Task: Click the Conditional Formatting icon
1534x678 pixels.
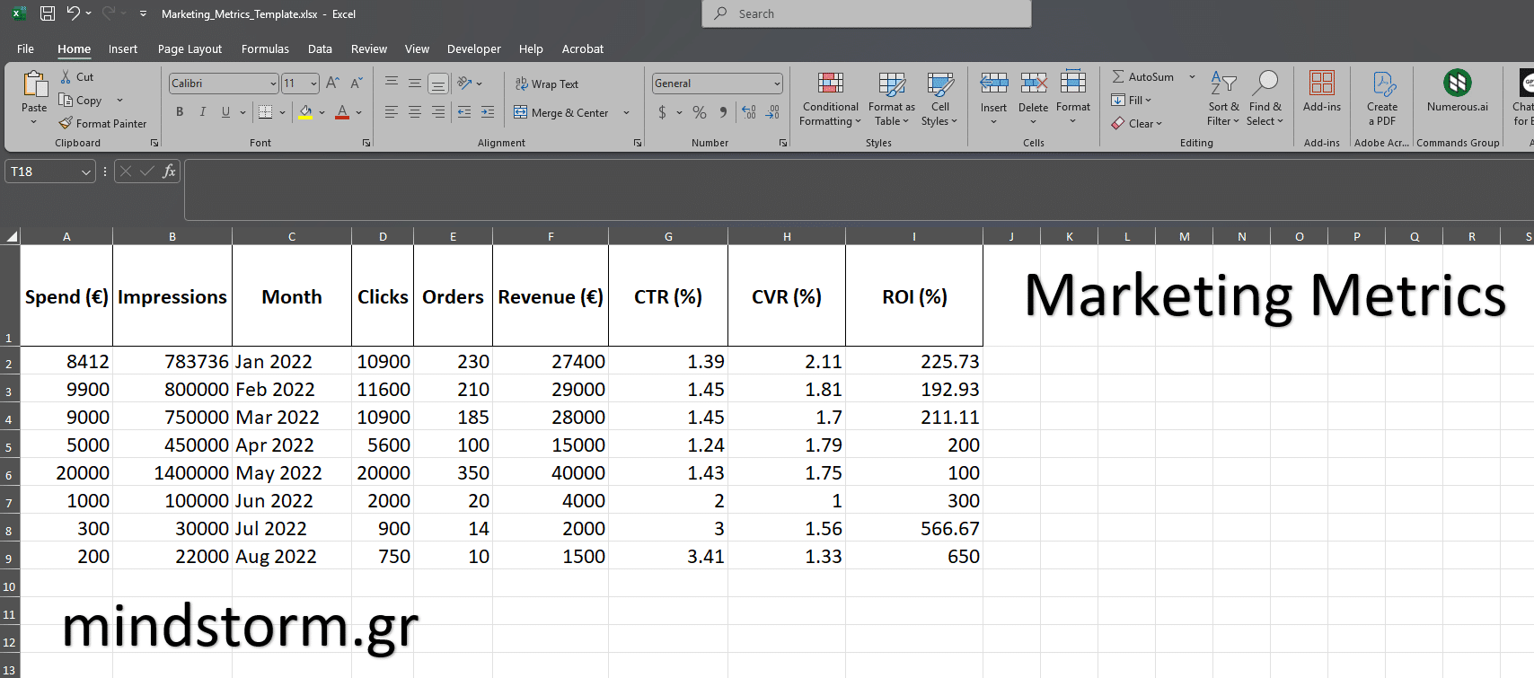Action: pos(830,84)
